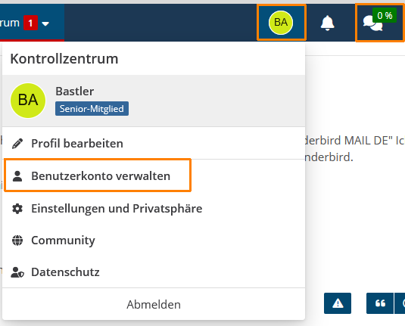Image resolution: width=405 pixels, height=326 pixels.
Task: Open Einstellungen und Privatsphäre
Action: (x=154, y=208)
